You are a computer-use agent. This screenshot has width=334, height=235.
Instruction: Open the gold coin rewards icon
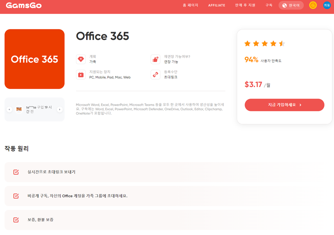pos(313,5)
